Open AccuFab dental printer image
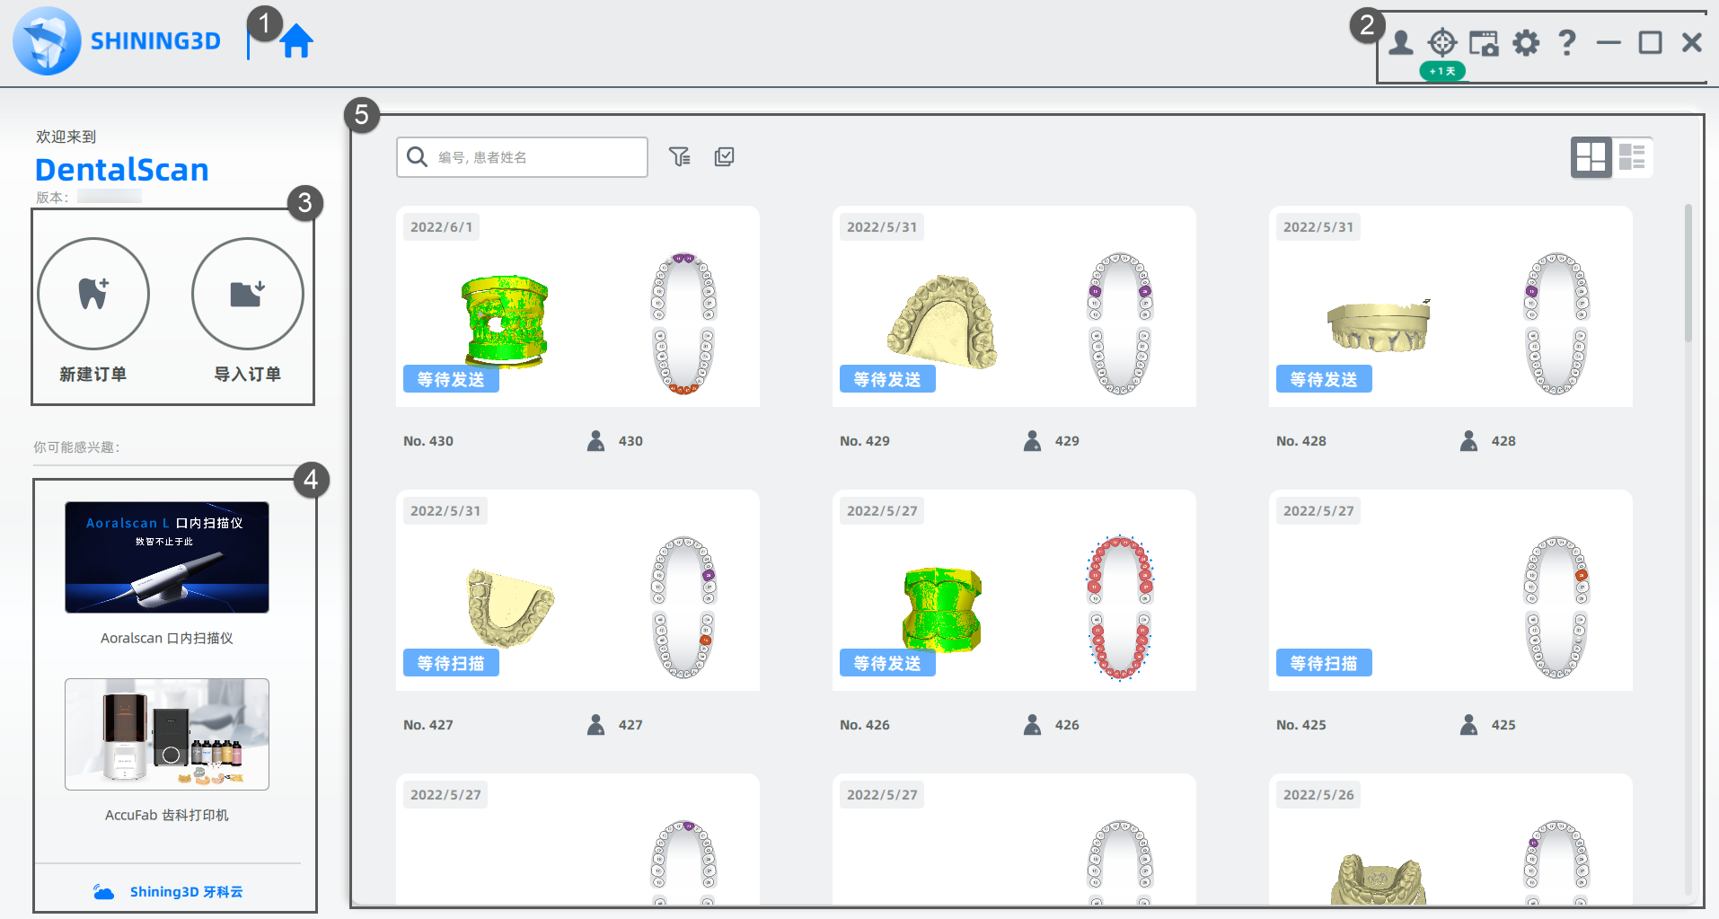1719x919 pixels. [x=167, y=734]
